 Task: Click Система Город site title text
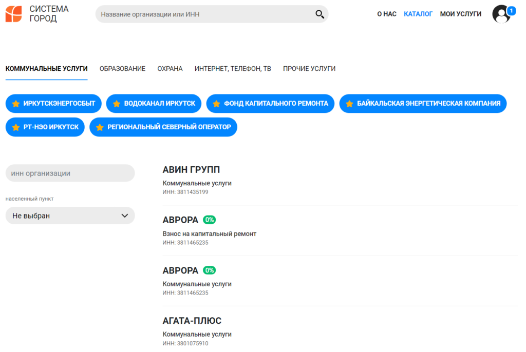49,14
